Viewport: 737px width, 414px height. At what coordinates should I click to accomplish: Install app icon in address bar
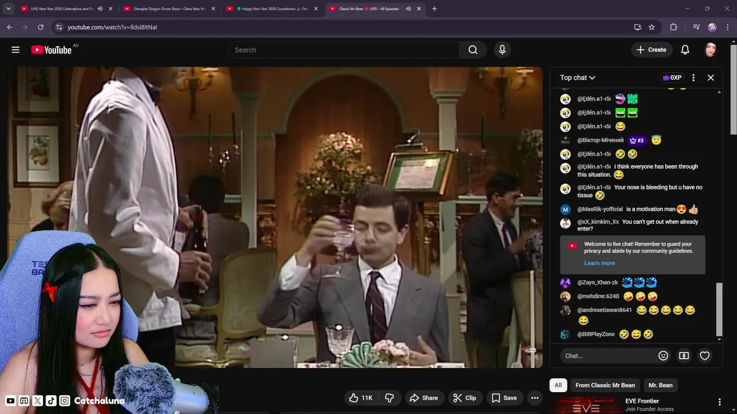pos(637,27)
